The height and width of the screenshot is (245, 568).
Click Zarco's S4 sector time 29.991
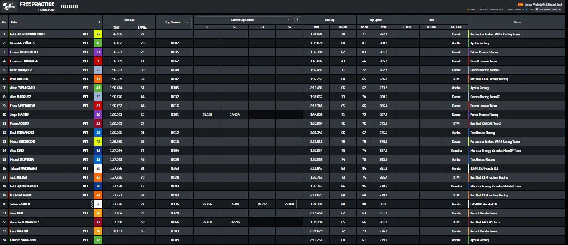click(x=289, y=204)
